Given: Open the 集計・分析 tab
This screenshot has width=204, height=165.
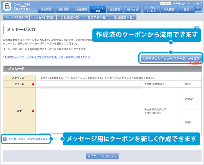Looking at the screenshot, I should coord(132,9).
